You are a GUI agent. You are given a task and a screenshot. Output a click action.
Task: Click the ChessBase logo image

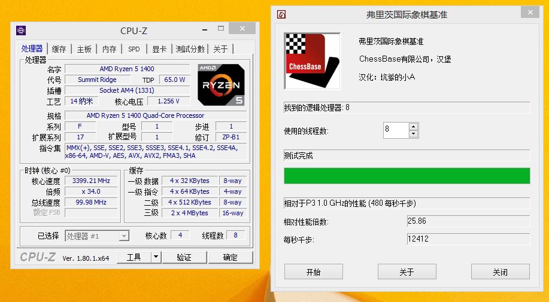pyautogui.click(x=312, y=61)
